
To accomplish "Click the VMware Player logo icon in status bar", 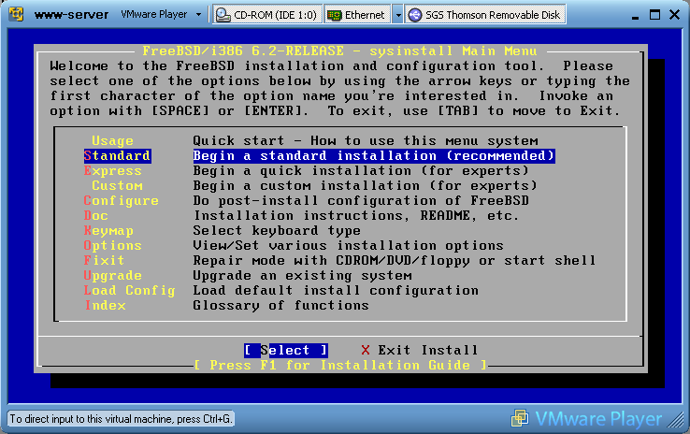I will [x=520, y=418].
